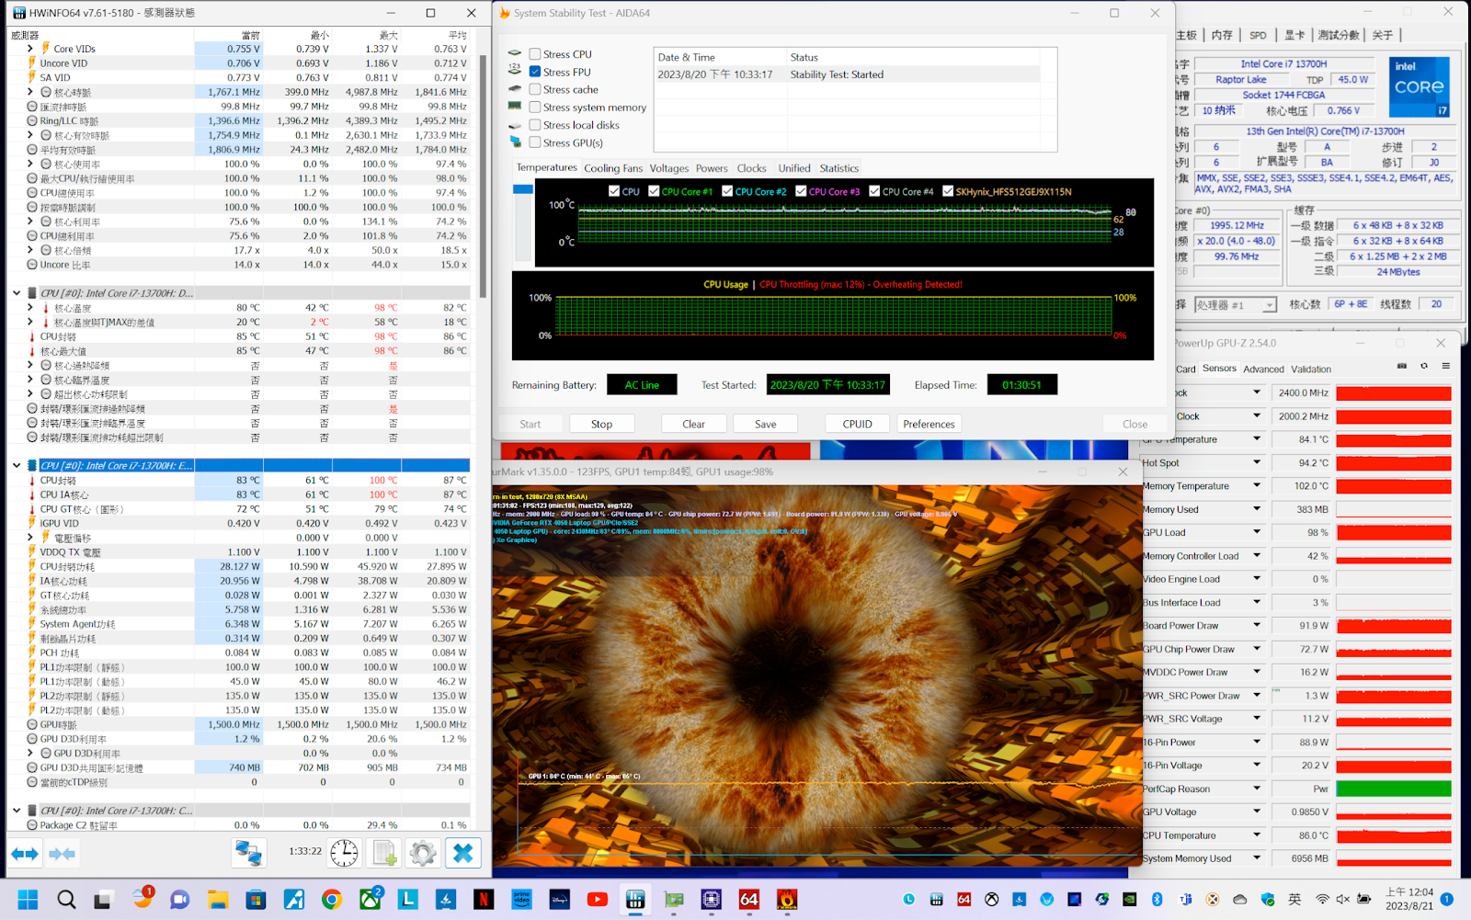
Task: Toggle SKHynix drive graph checkbox
Action: click(x=948, y=191)
